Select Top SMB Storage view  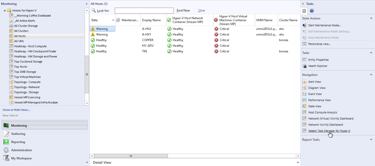pos(25,72)
